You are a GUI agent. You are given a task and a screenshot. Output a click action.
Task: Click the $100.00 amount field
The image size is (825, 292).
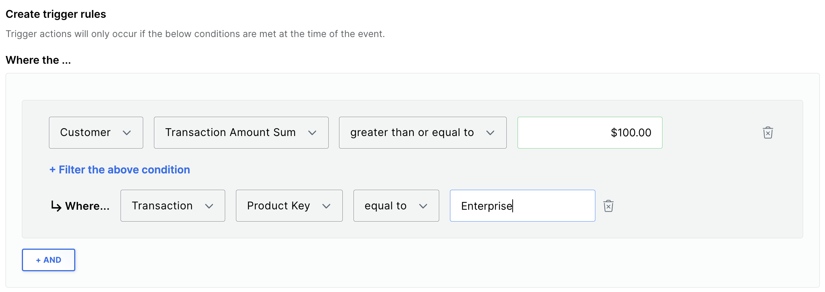tap(590, 133)
